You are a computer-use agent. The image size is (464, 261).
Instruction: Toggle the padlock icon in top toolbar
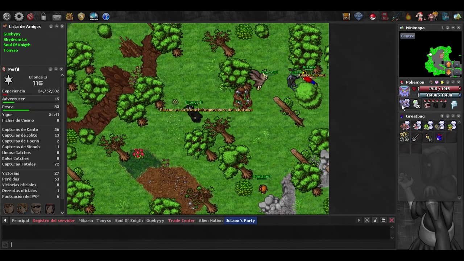[43, 16]
